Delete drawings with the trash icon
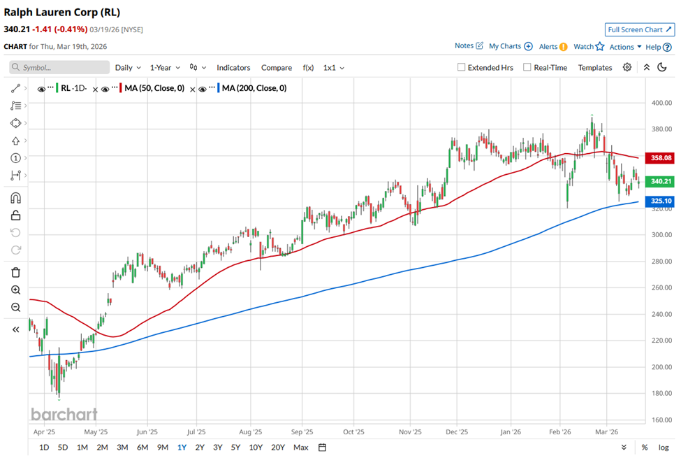 click(x=15, y=272)
